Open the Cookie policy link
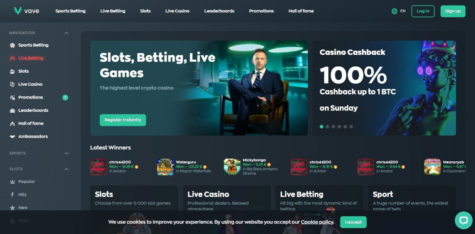 click(x=317, y=222)
